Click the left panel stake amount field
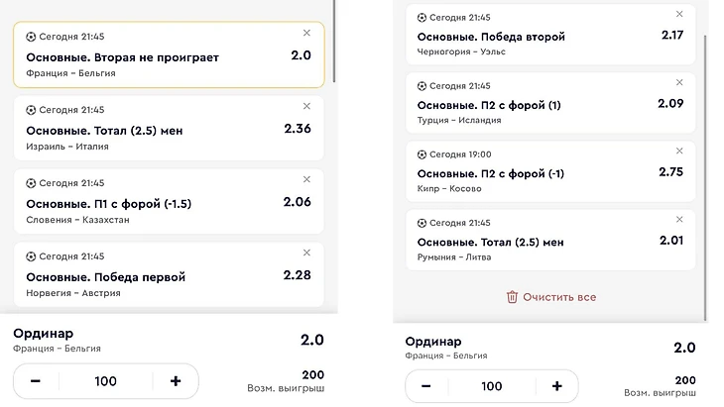 105,381
